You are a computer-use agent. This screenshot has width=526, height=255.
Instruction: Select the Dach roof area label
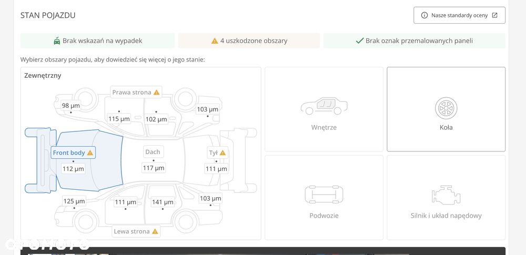tap(153, 151)
